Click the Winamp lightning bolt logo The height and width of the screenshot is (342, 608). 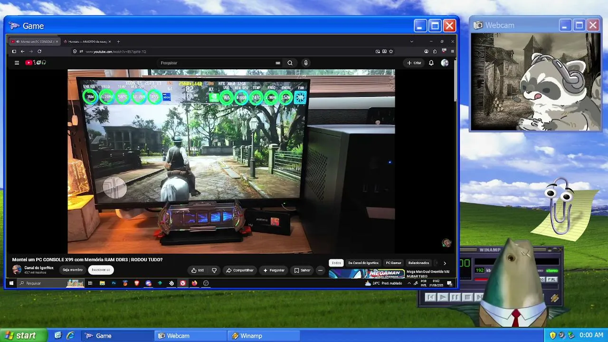point(554,298)
